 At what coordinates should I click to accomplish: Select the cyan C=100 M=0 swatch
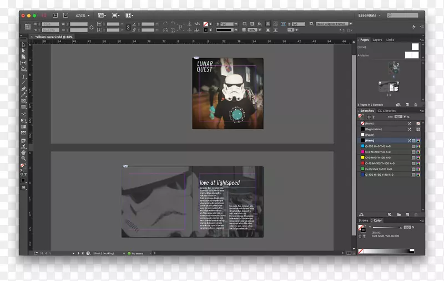click(x=390, y=146)
